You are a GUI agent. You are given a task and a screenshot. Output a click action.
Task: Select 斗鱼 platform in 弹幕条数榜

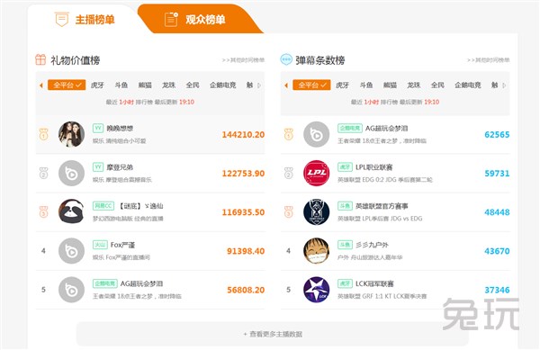click(x=366, y=85)
